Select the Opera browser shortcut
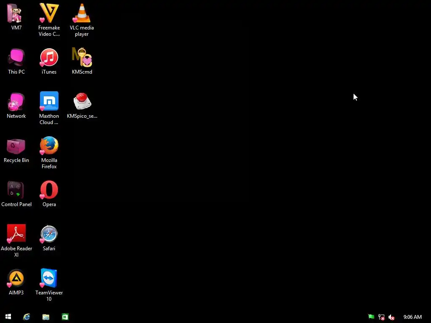This screenshot has width=431, height=323. click(x=49, y=190)
